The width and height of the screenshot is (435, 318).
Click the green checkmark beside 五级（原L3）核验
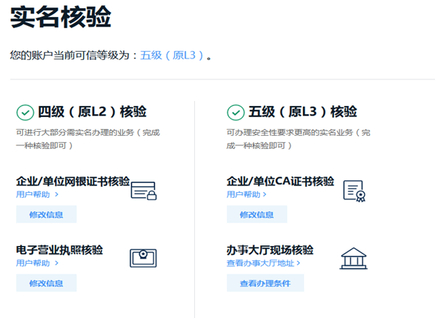(x=236, y=113)
